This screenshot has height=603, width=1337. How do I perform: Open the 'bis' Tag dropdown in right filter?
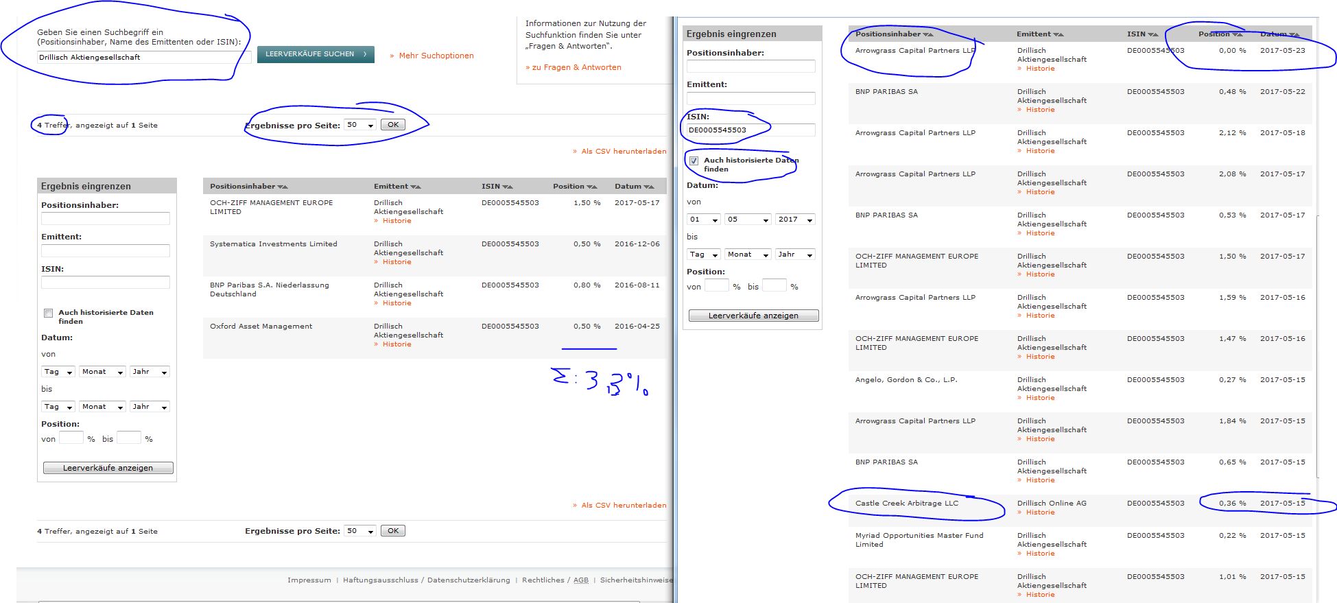pos(704,255)
